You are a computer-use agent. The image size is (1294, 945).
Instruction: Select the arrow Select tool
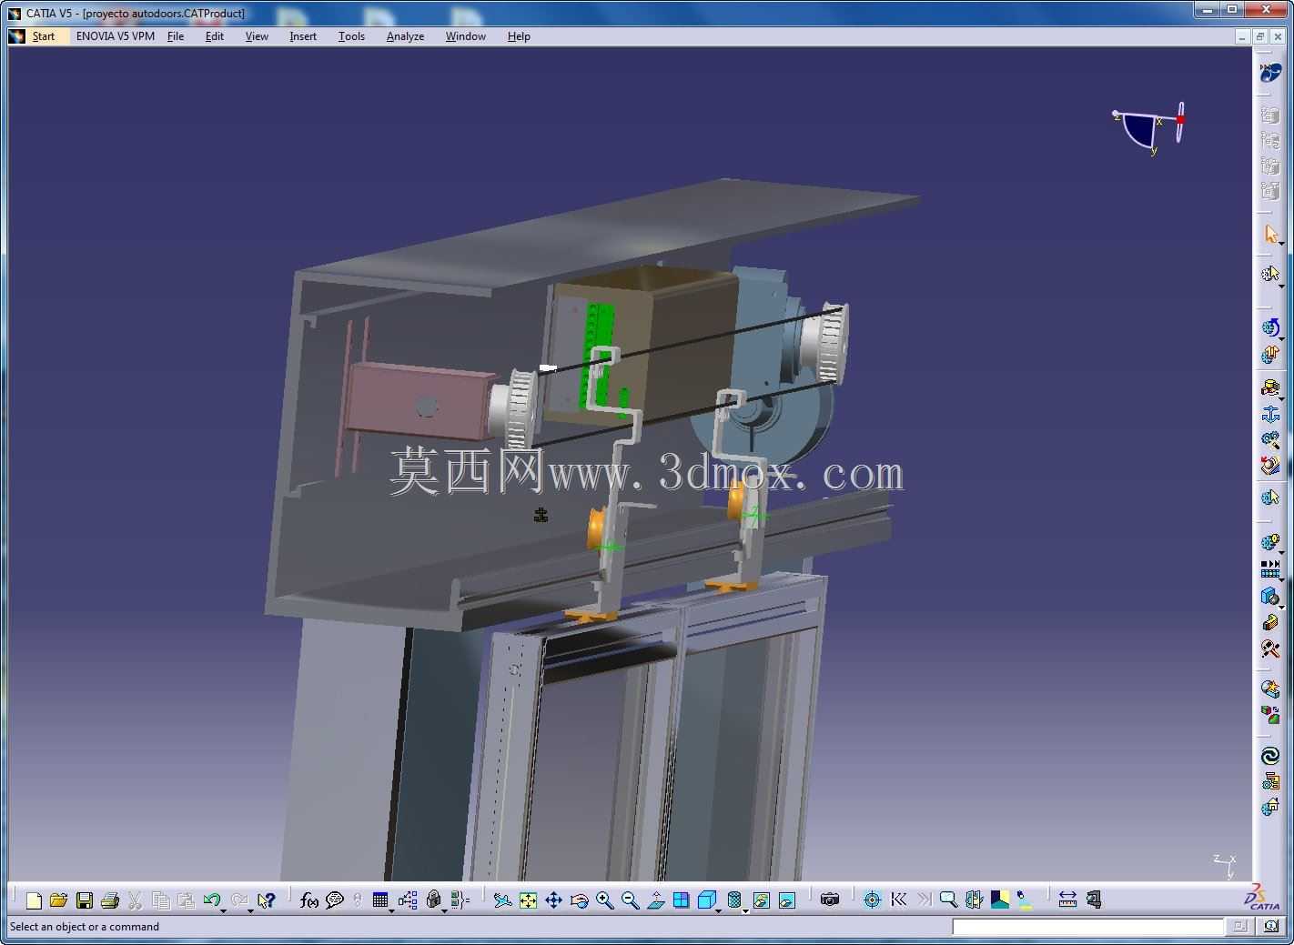1270,234
